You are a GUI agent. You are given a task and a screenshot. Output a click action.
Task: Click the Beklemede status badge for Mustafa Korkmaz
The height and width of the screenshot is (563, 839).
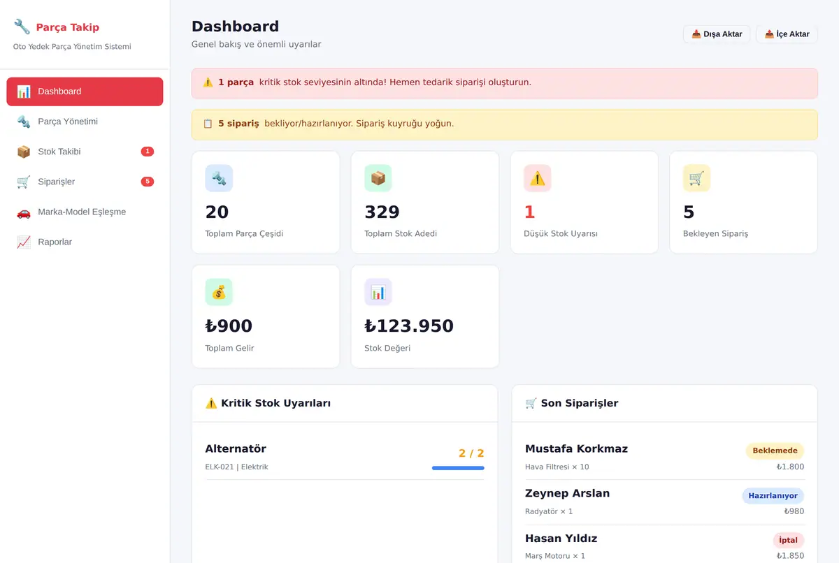point(775,451)
